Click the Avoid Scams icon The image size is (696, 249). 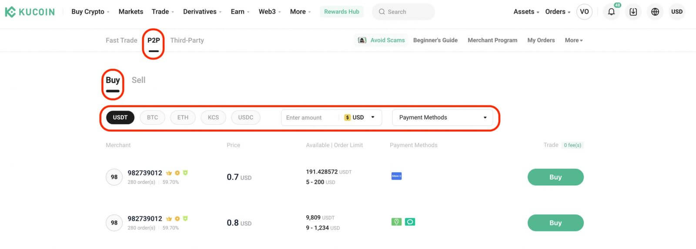tap(362, 40)
